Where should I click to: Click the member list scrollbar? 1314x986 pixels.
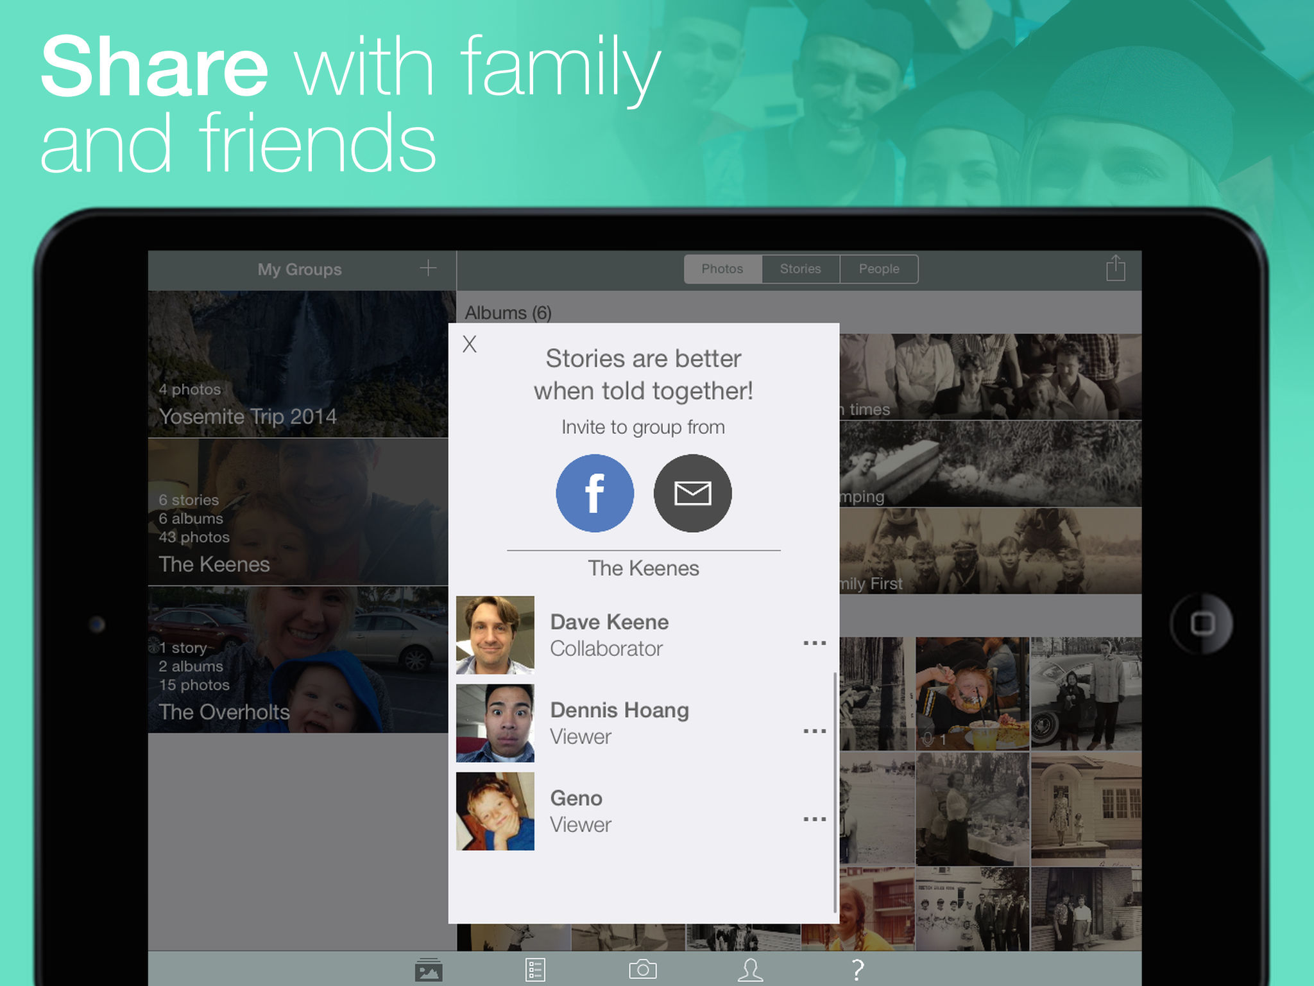point(834,791)
